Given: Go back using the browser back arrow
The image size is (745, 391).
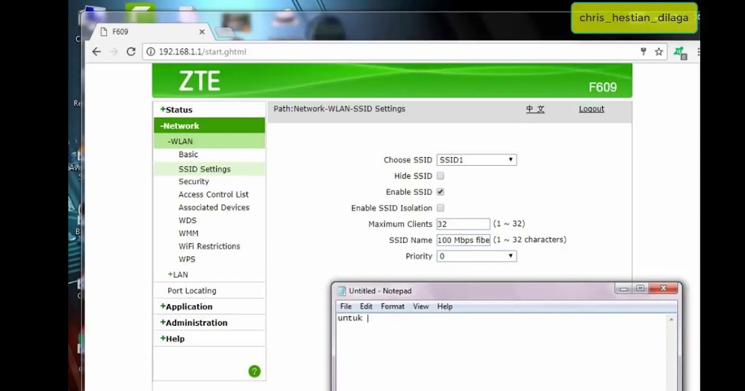Looking at the screenshot, I should (x=96, y=52).
